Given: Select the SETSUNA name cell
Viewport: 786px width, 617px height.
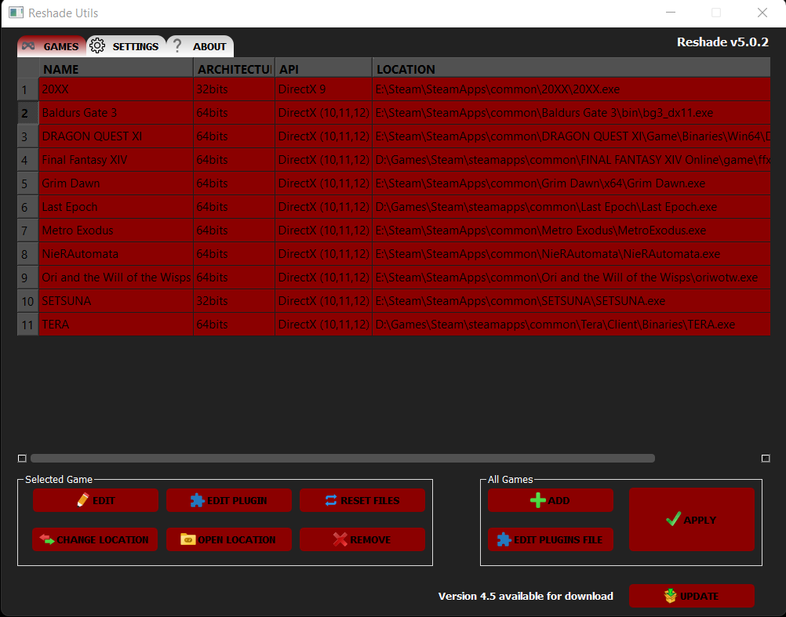Looking at the screenshot, I should (x=116, y=301).
